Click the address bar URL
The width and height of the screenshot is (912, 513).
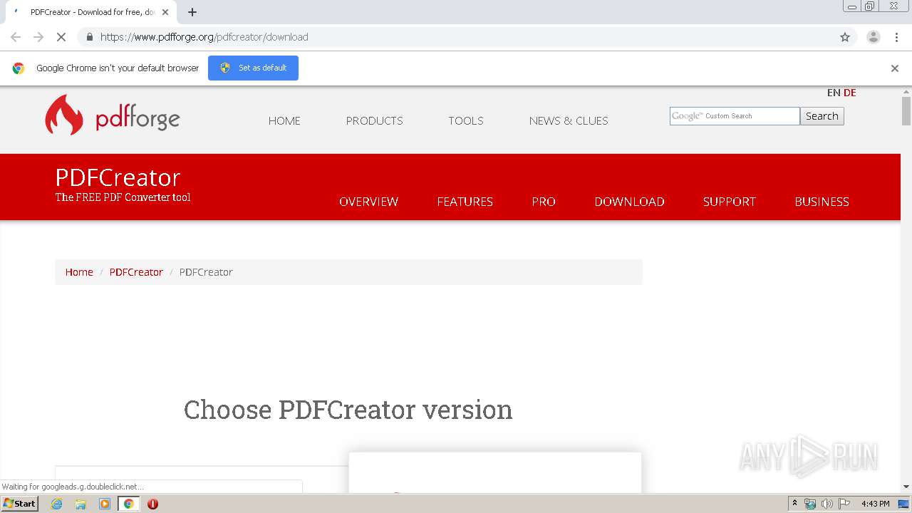pos(204,37)
